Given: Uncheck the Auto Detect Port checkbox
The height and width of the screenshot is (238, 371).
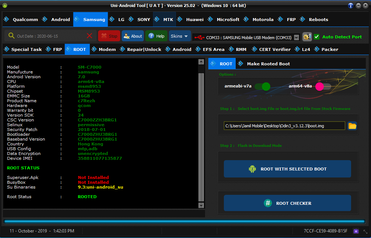Looking at the screenshot, I should point(316,37).
